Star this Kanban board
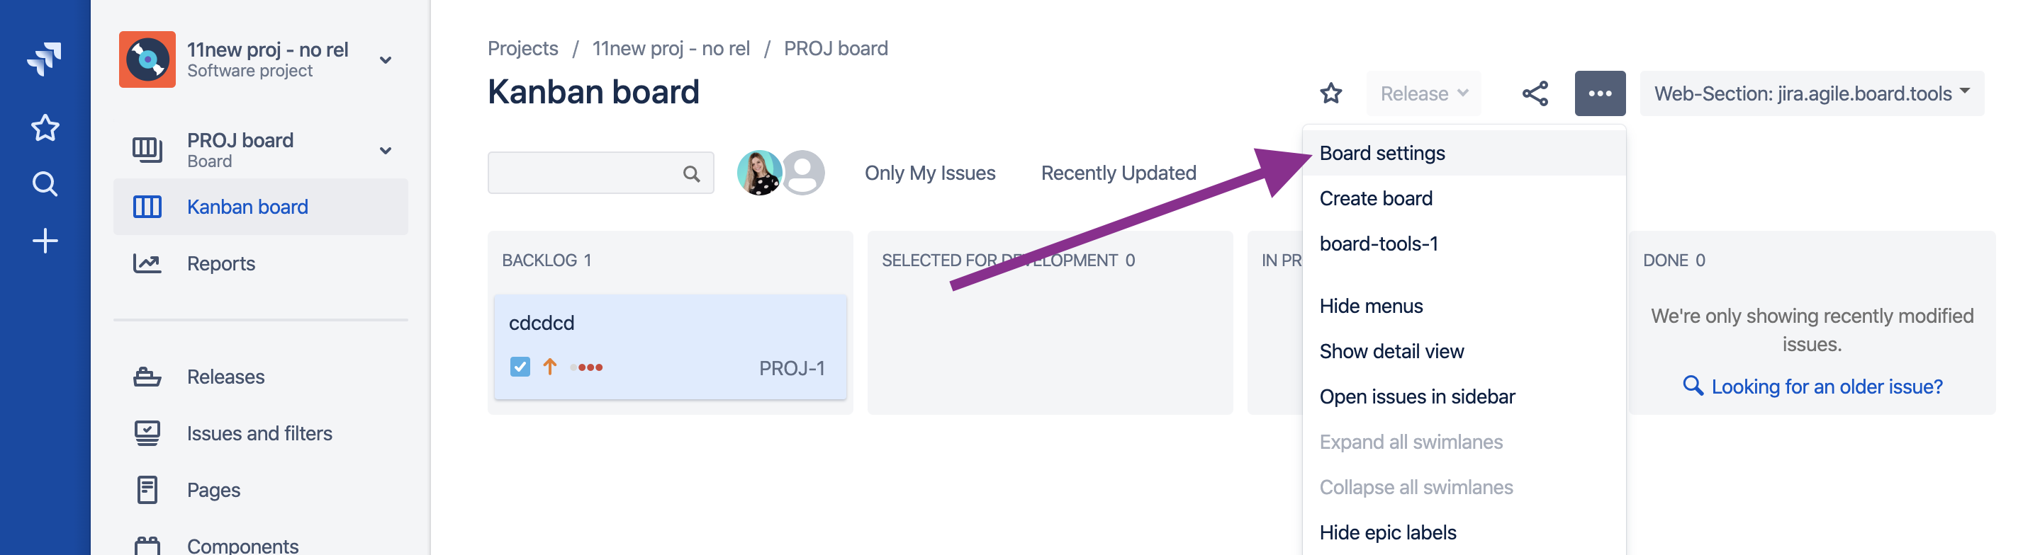 (x=1330, y=94)
